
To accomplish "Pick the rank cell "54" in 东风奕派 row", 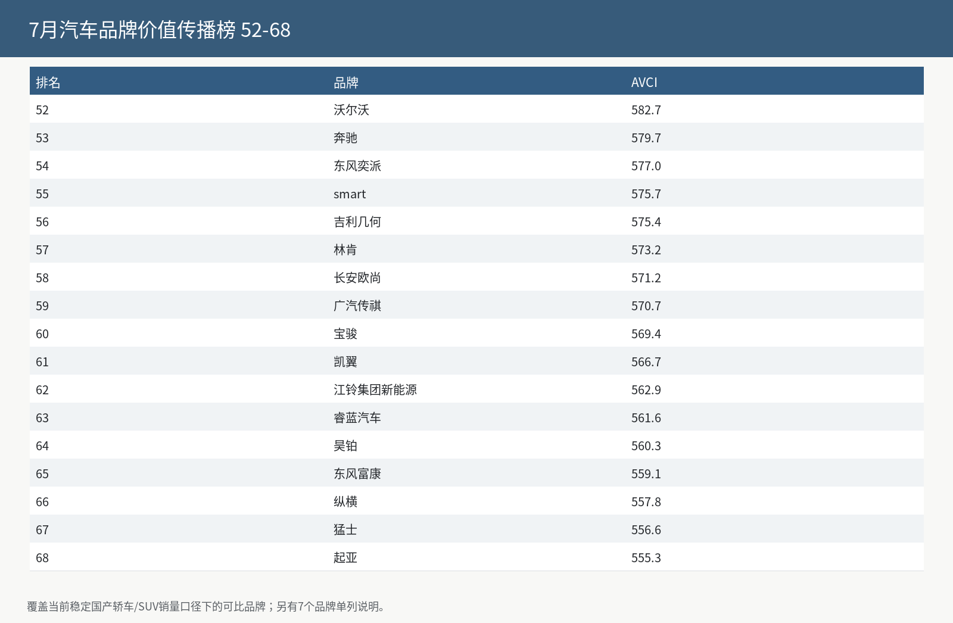I will [x=42, y=166].
